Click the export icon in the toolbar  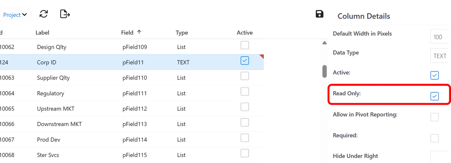[65, 14]
